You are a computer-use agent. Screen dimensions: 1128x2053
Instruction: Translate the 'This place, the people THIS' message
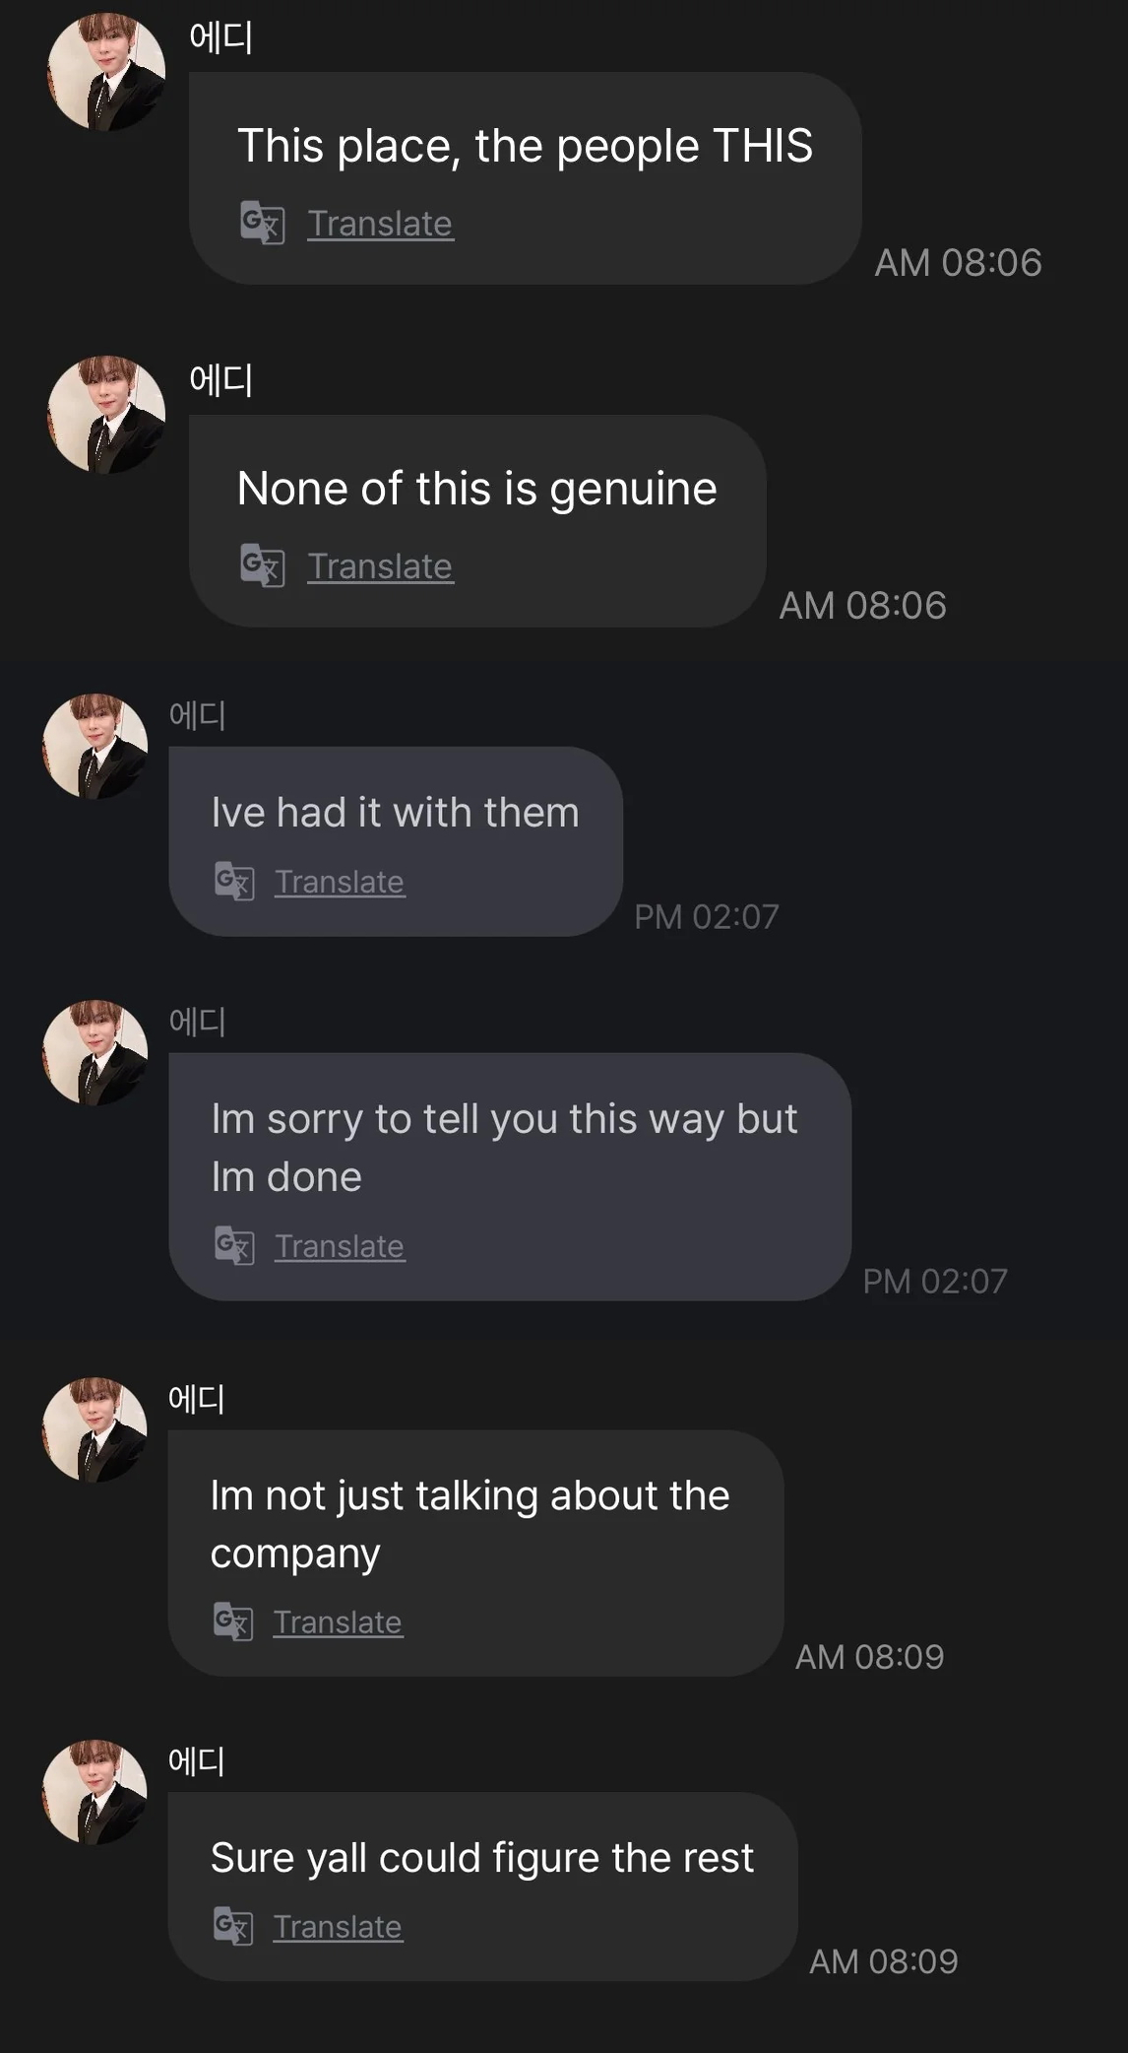tap(380, 224)
